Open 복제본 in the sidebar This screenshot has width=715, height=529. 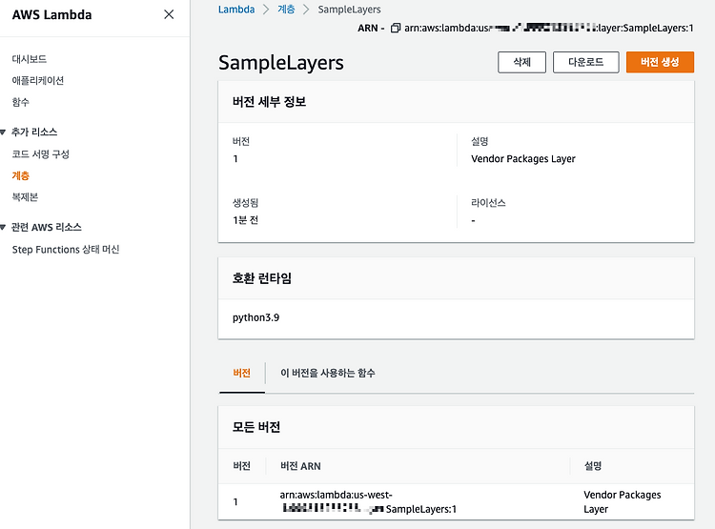pos(25,197)
